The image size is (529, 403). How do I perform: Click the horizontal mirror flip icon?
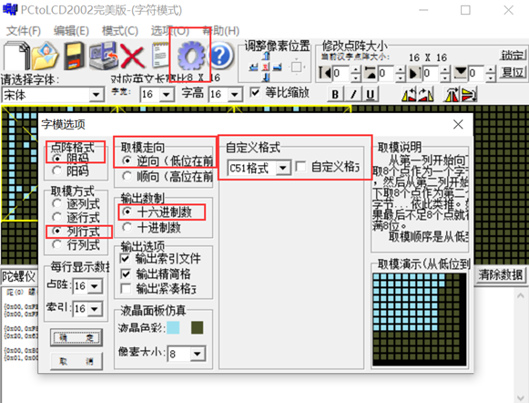pyautogui.click(x=452, y=94)
